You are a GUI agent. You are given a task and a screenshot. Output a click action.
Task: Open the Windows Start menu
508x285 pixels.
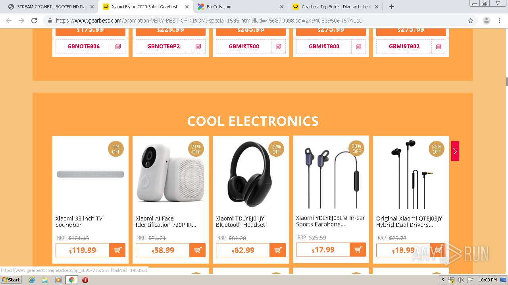coord(11,280)
